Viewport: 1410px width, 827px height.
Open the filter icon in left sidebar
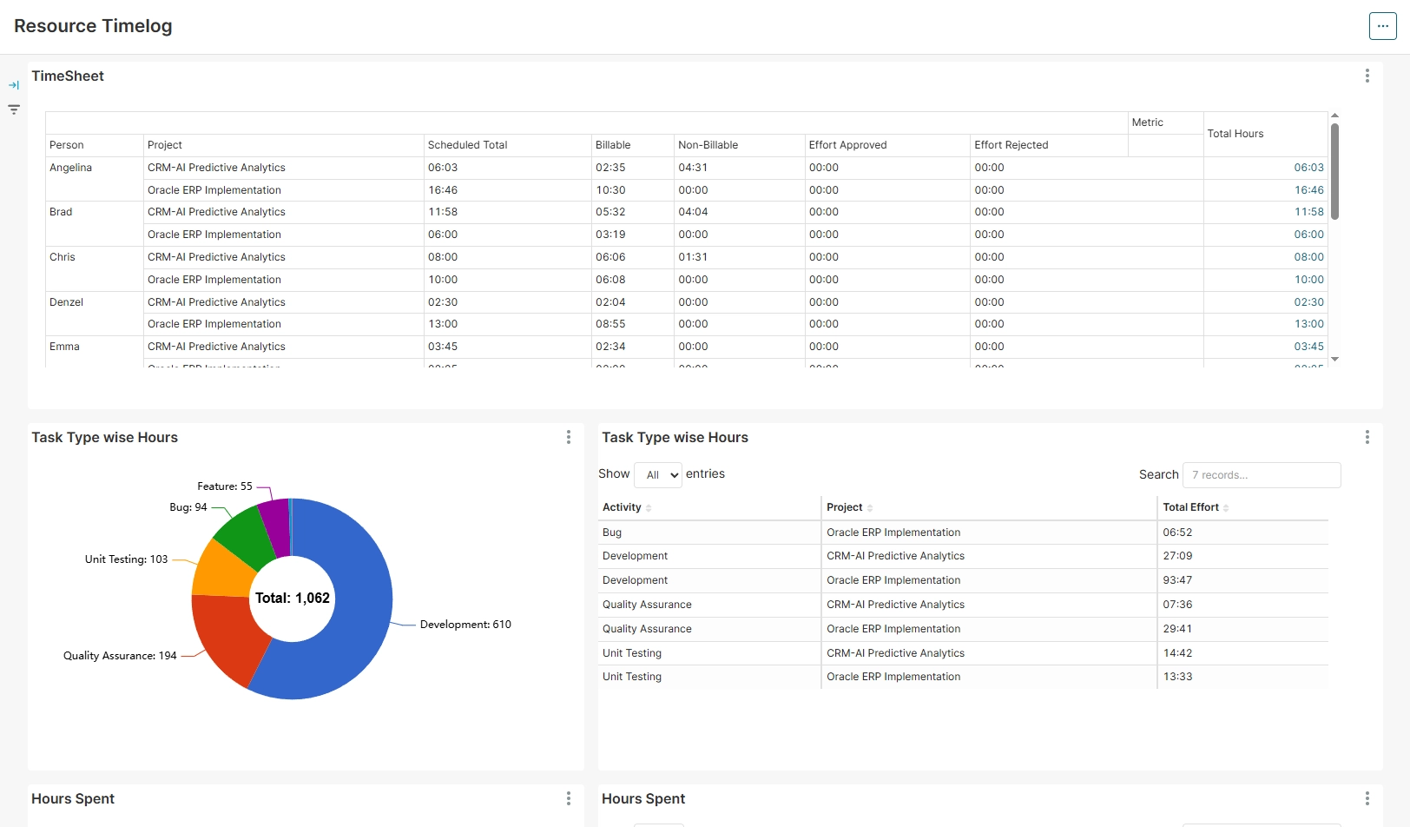14,109
